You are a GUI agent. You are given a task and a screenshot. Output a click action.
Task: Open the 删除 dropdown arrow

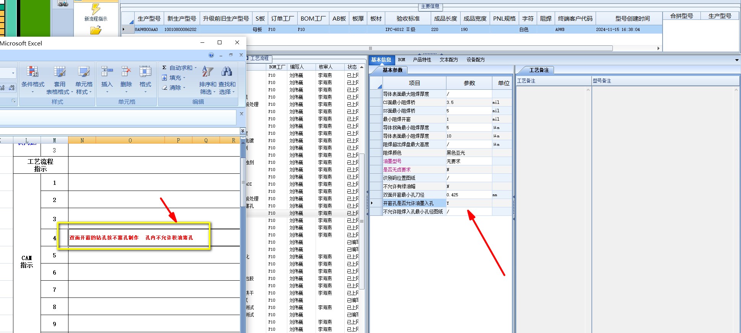(x=126, y=92)
